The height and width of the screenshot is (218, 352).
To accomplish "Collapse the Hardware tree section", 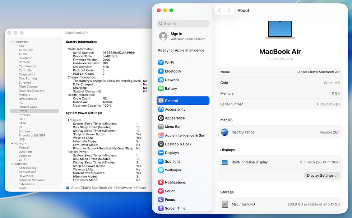I will pyautogui.click(x=12, y=42).
